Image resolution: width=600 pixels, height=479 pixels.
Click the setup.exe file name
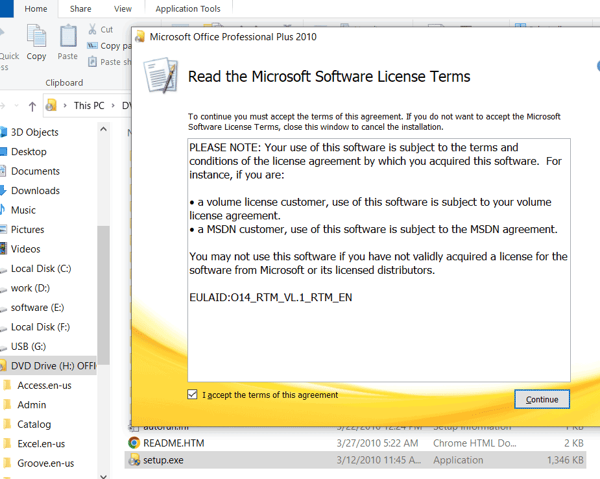click(163, 460)
